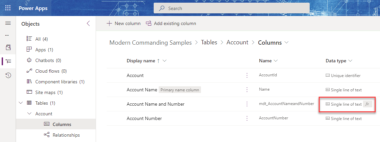Viewport: 380px width, 142px height.
Task: Click the Add existing column icon
Action: pyautogui.click(x=149, y=24)
